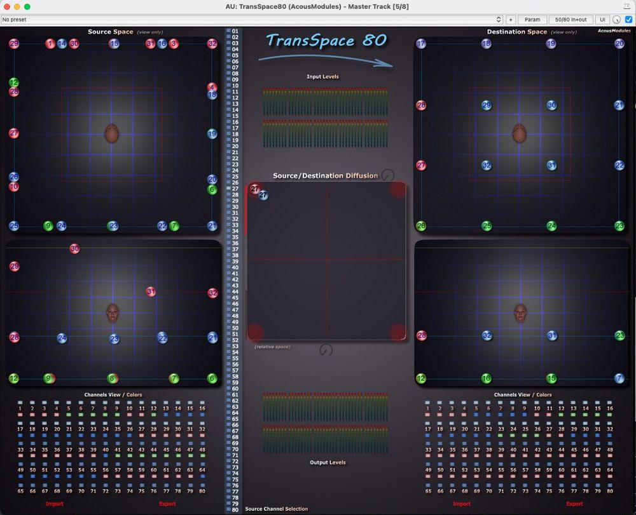636x515 pixels.
Task: Click blue ball 20 in Source Space
Action: [212, 179]
